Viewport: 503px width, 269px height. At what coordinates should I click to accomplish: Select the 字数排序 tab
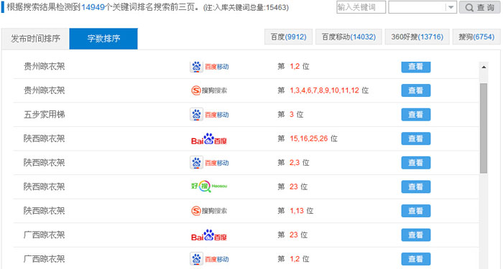click(x=103, y=39)
